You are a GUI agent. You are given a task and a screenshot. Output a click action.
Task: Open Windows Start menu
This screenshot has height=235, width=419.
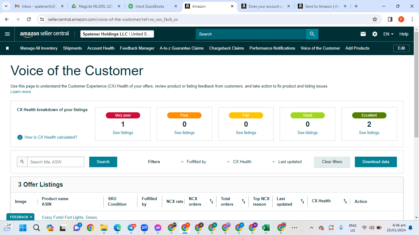coord(23,228)
